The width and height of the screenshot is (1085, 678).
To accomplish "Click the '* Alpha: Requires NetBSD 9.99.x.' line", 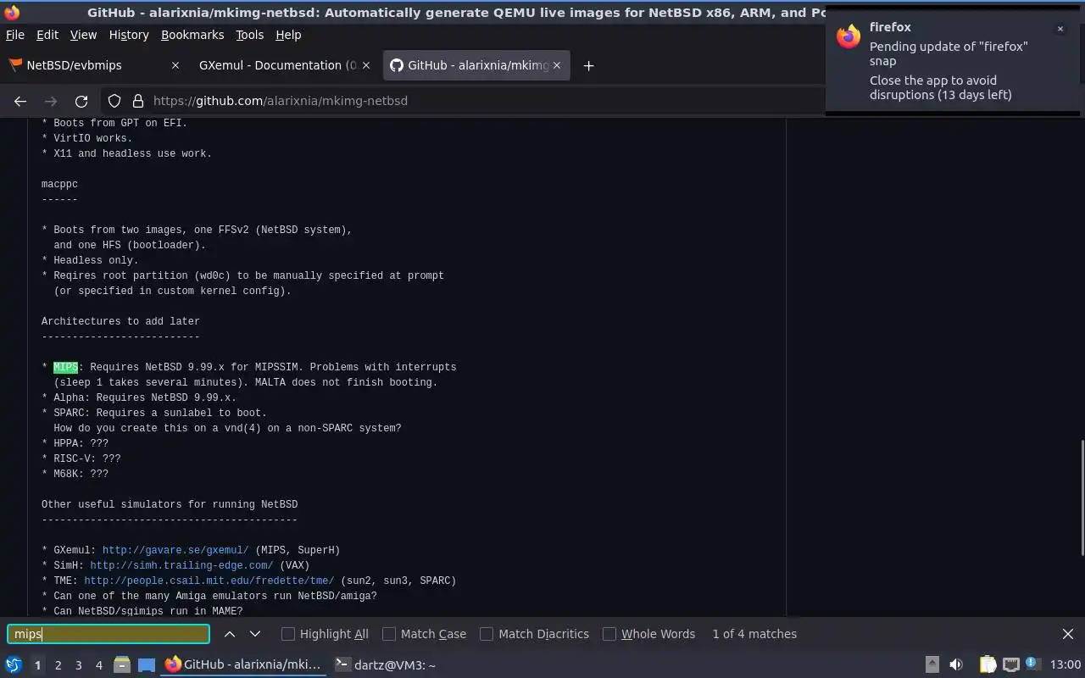I will click(x=139, y=397).
